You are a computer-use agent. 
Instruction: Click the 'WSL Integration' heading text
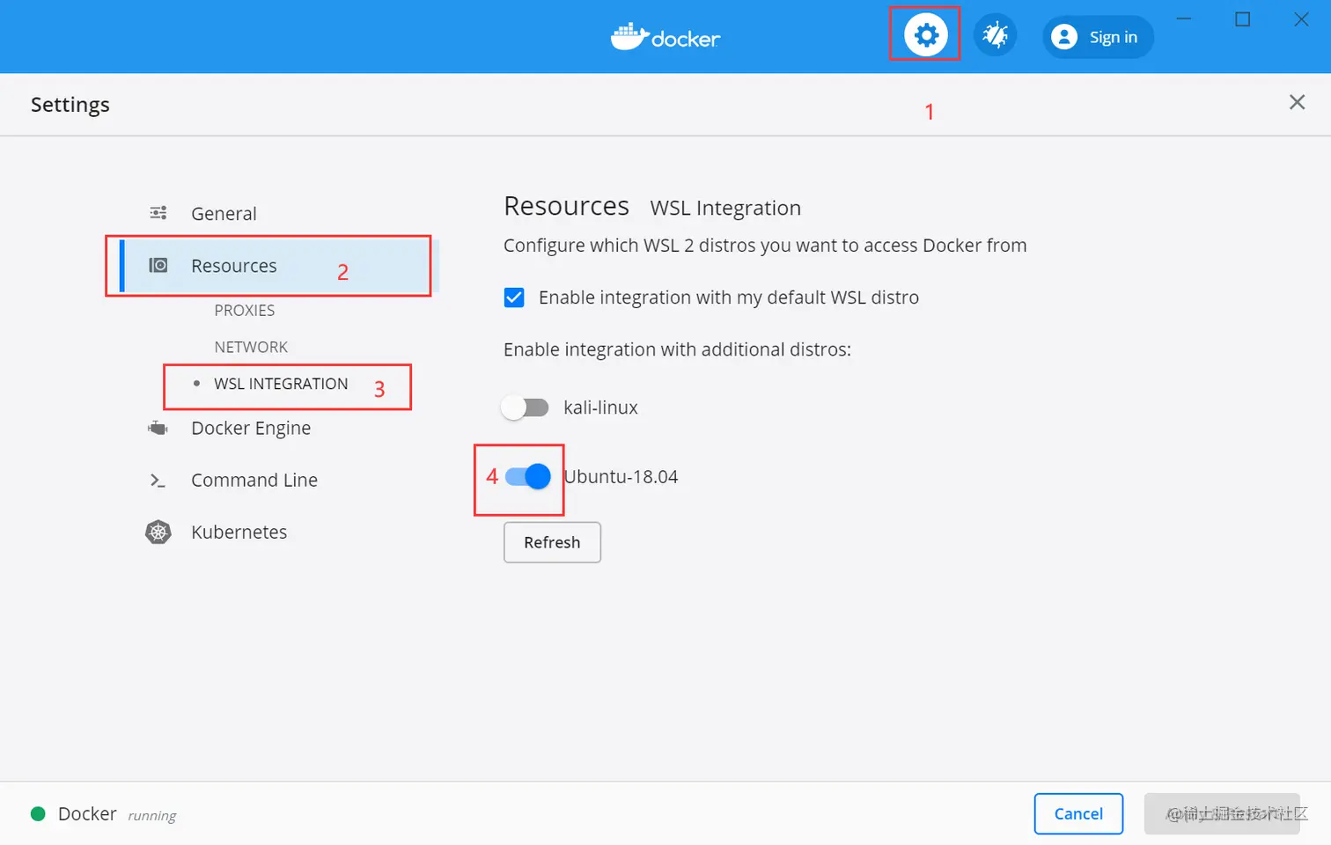725,209
